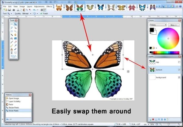Open the File menu
The image size is (183, 127).
coord(5,6)
